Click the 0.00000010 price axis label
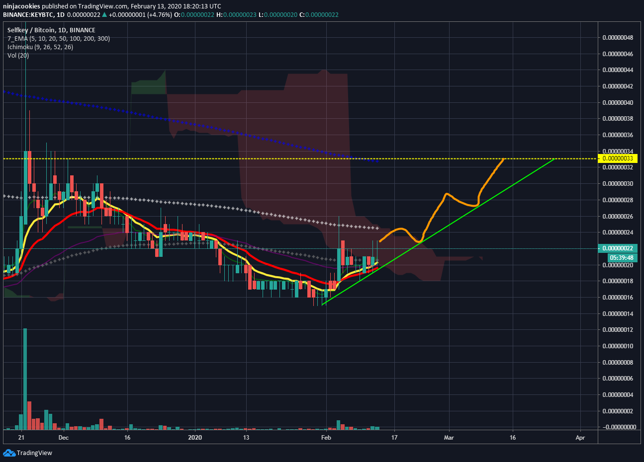The height and width of the screenshot is (462, 644). [619, 346]
